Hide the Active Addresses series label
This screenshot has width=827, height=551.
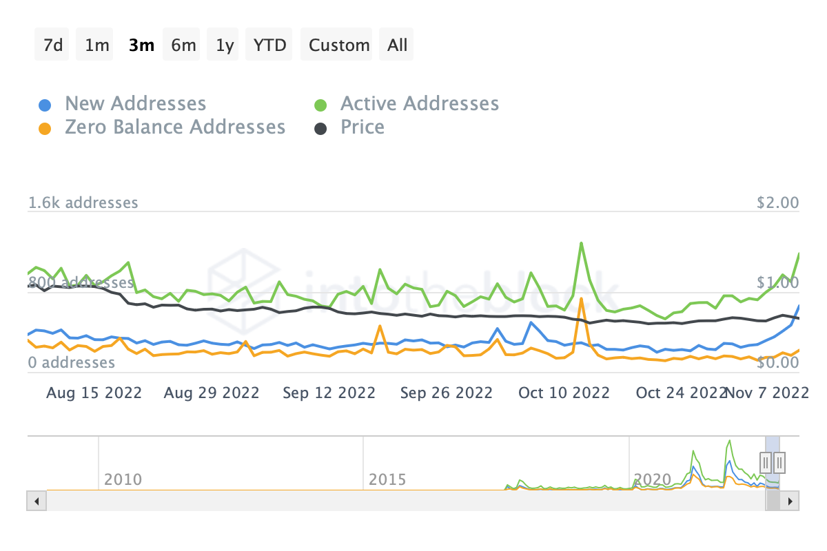pyautogui.click(x=419, y=104)
